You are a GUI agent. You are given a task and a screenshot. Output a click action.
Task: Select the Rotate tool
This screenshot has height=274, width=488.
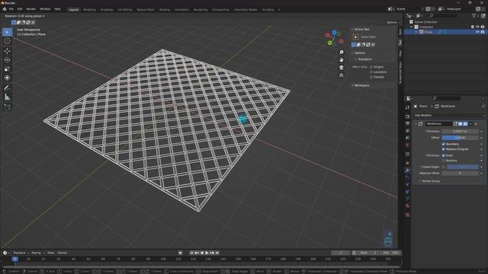[7, 60]
